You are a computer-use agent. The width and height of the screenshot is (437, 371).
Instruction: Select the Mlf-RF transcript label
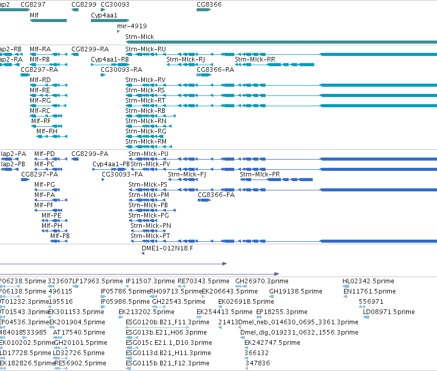coord(41,121)
